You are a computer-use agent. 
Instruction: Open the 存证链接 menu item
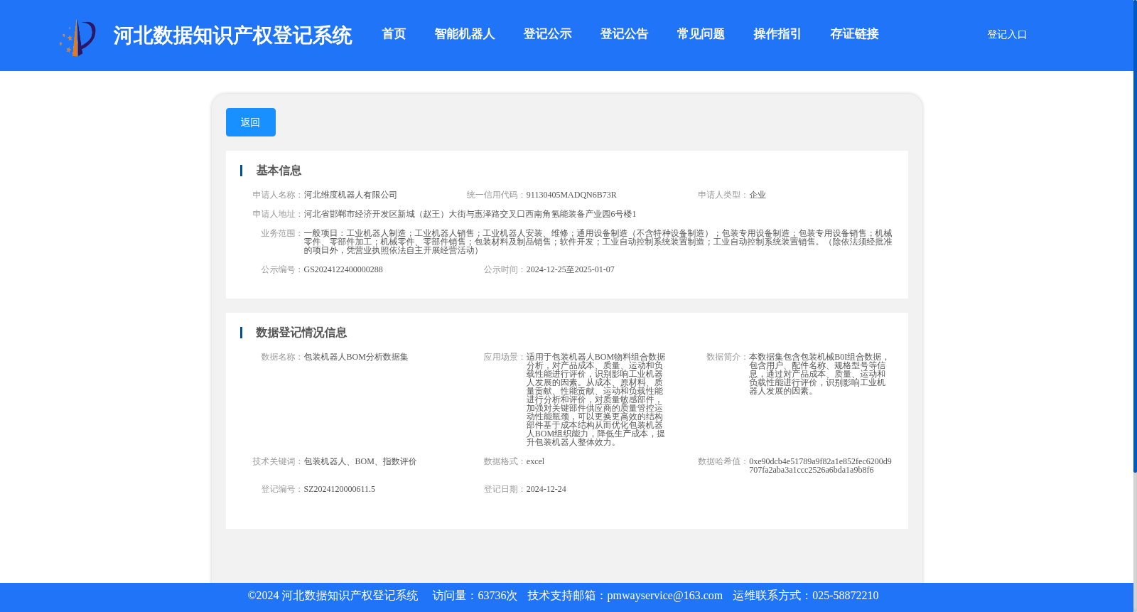click(854, 34)
